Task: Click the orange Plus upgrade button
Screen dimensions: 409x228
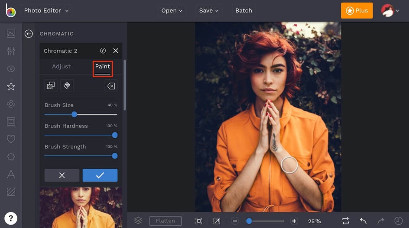Action: click(357, 10)
